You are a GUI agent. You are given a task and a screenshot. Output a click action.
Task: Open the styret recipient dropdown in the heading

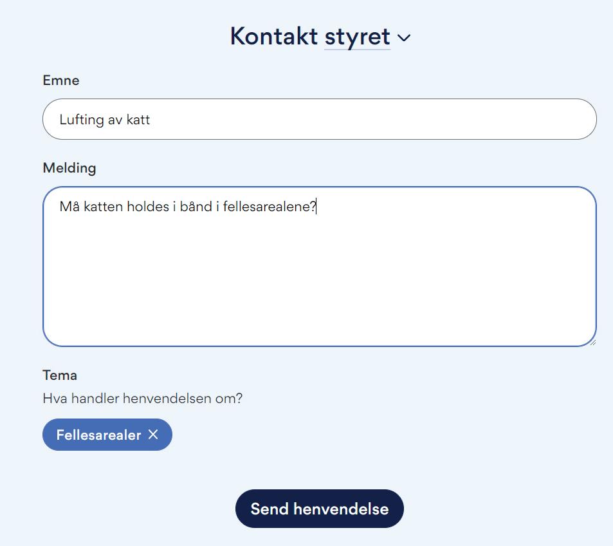[x=367, y=37]
